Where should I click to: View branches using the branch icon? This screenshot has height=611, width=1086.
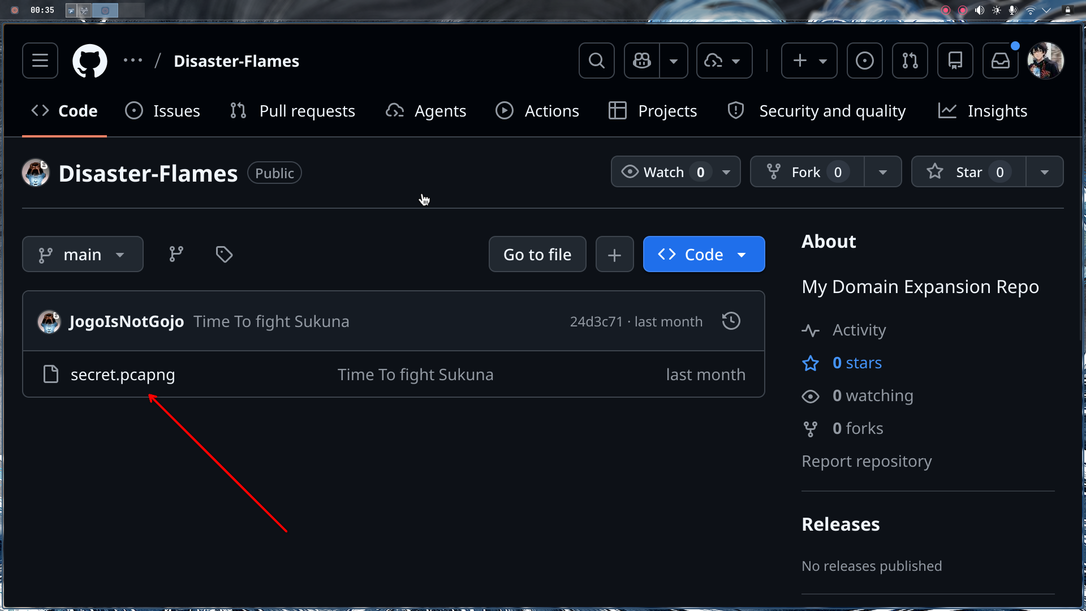[x=175, y=254]
